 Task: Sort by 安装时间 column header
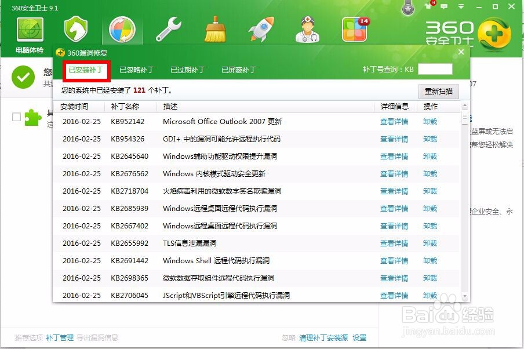74,106
